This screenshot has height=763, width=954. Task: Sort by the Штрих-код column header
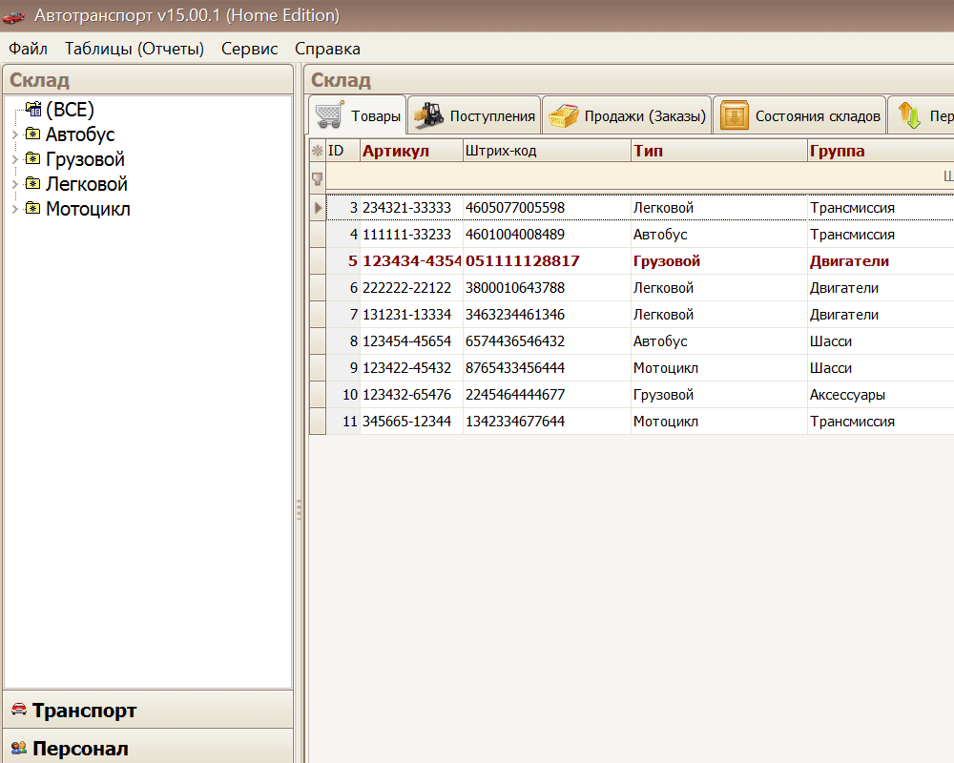pyautogui.click(x=547, y=151)
